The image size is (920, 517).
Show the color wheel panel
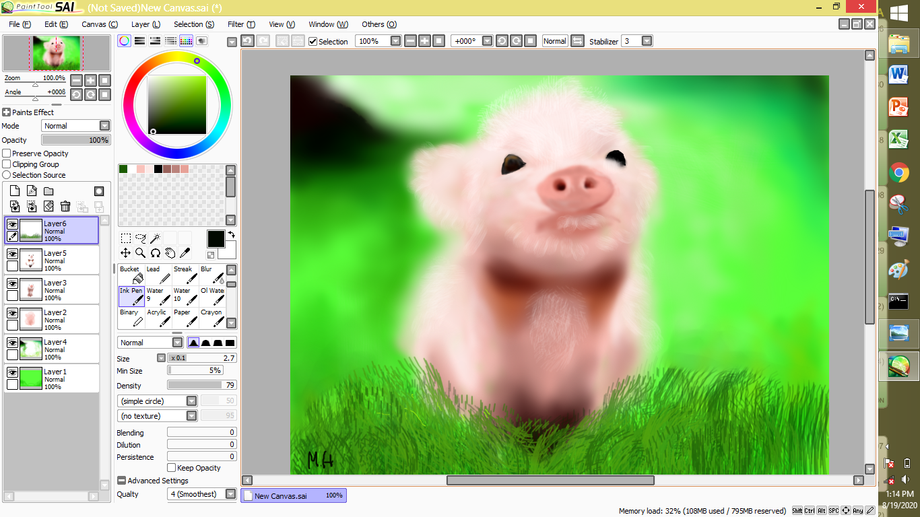tap(125, 41)
